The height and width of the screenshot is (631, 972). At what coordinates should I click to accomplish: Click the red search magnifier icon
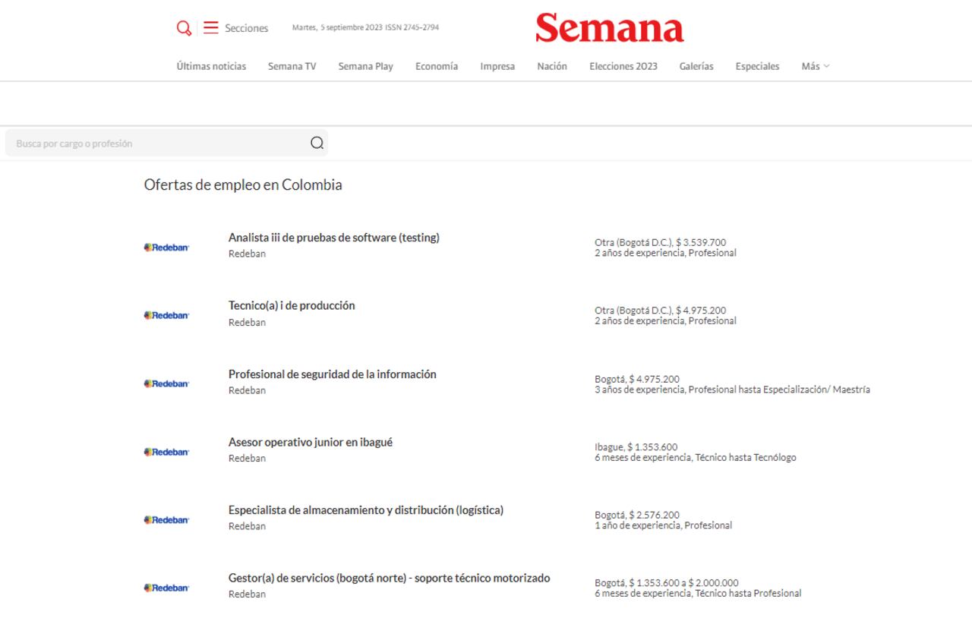(x=183, y=27)
